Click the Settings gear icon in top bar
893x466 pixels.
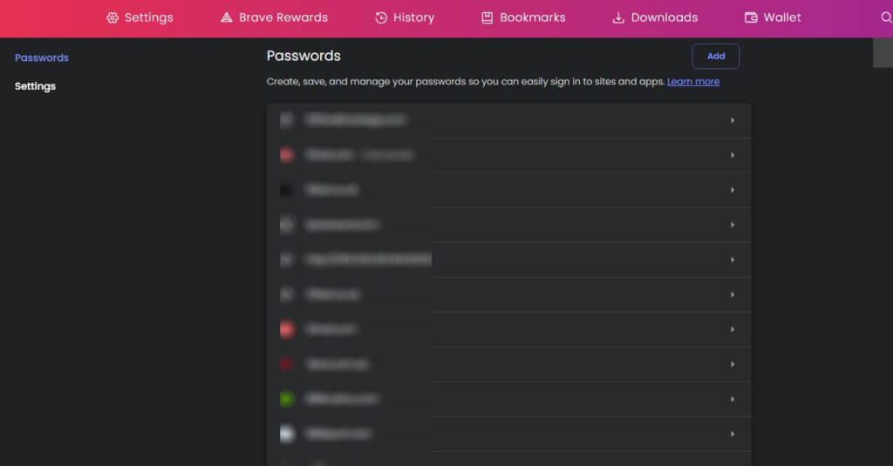112,17
